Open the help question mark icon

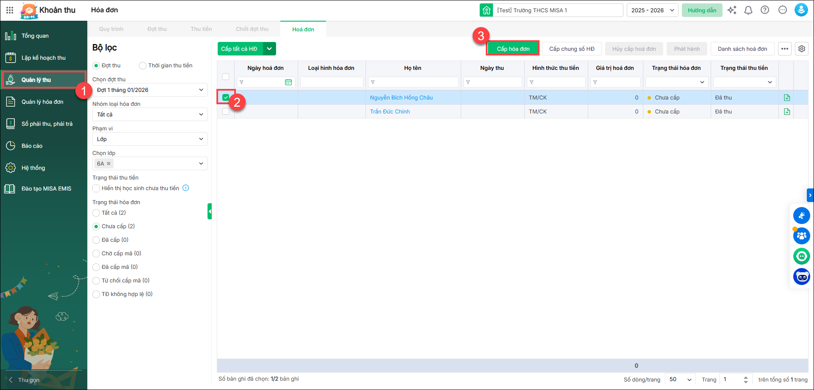tap(765, 10)
